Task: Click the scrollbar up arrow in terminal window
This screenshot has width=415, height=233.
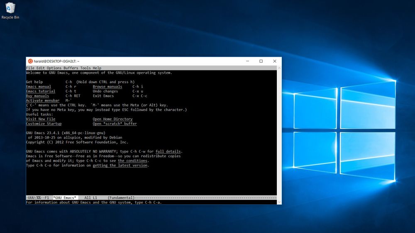Action: coord(279,68)
